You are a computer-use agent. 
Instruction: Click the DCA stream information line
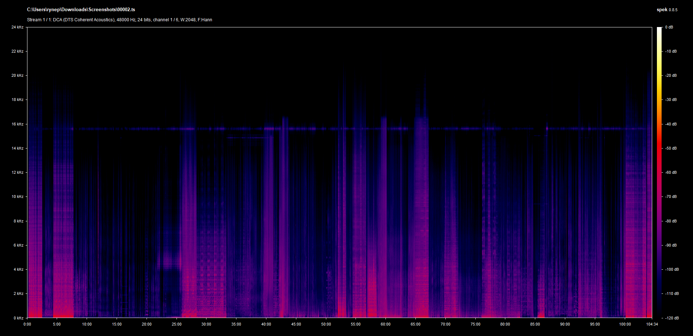point(119,20)
